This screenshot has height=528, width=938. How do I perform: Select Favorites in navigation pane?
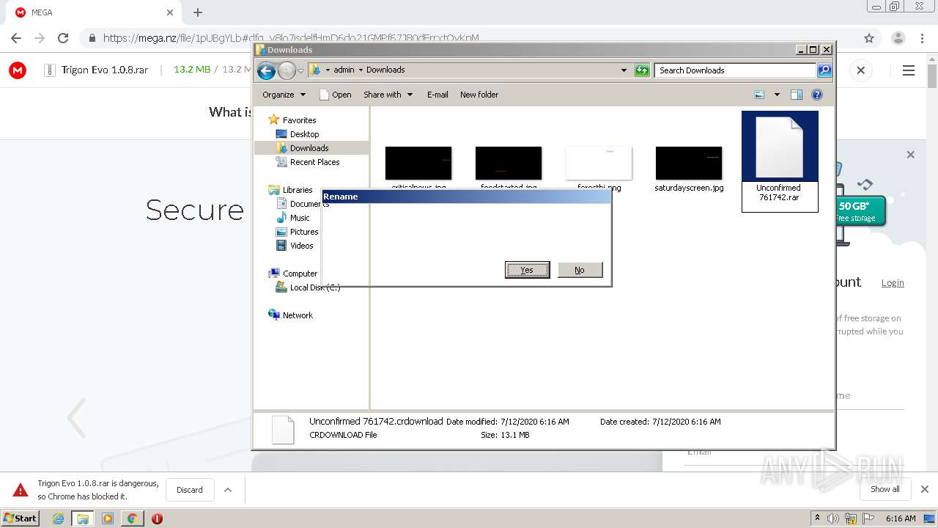(x=292, y=120)
